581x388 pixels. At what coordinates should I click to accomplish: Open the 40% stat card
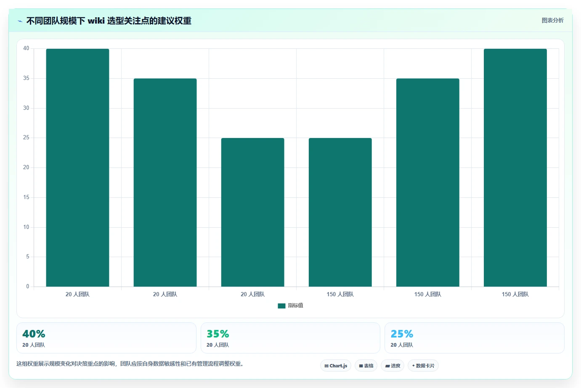click(106, 338)
